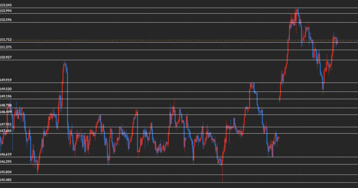Screen dimensions: 358x188
Task: Select the 146.619 price level label
Action: (6, 154)
